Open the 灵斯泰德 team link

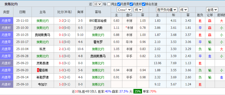43,63
